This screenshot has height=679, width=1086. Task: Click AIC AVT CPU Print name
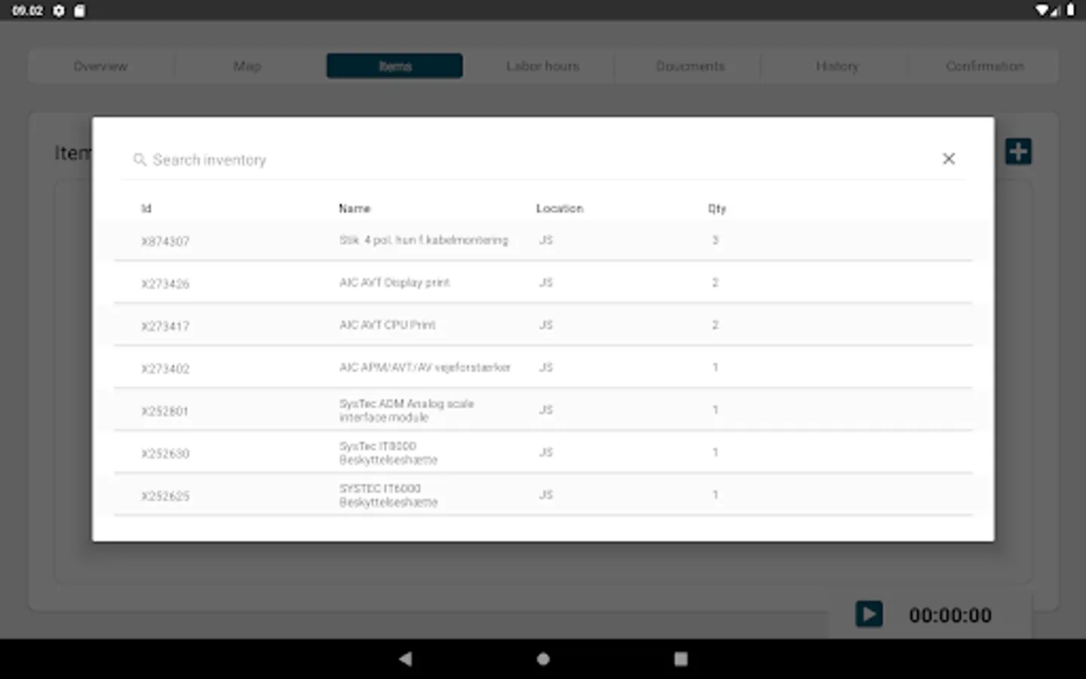pos(388,325)
